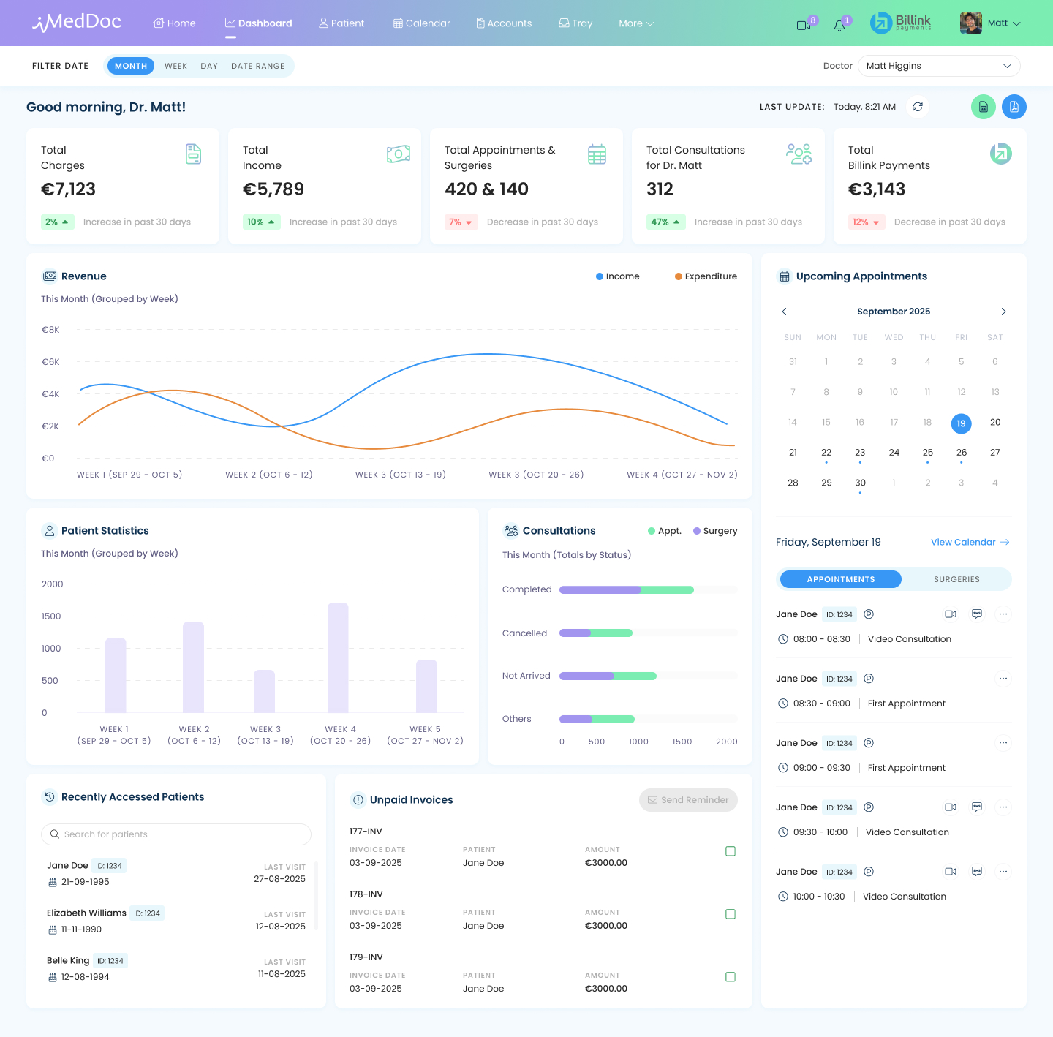Open Belle King patient record
The image size is (1053, 1037).
coord(176,968)
